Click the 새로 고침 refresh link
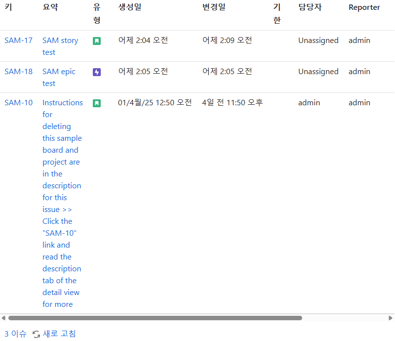The height and width of the screenshot is (341, 395). tap(59, 334)
